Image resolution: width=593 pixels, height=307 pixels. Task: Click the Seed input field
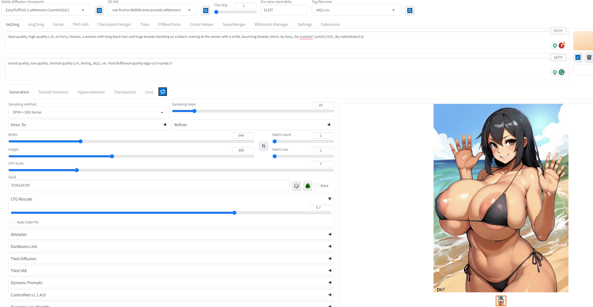click(149, 185)
